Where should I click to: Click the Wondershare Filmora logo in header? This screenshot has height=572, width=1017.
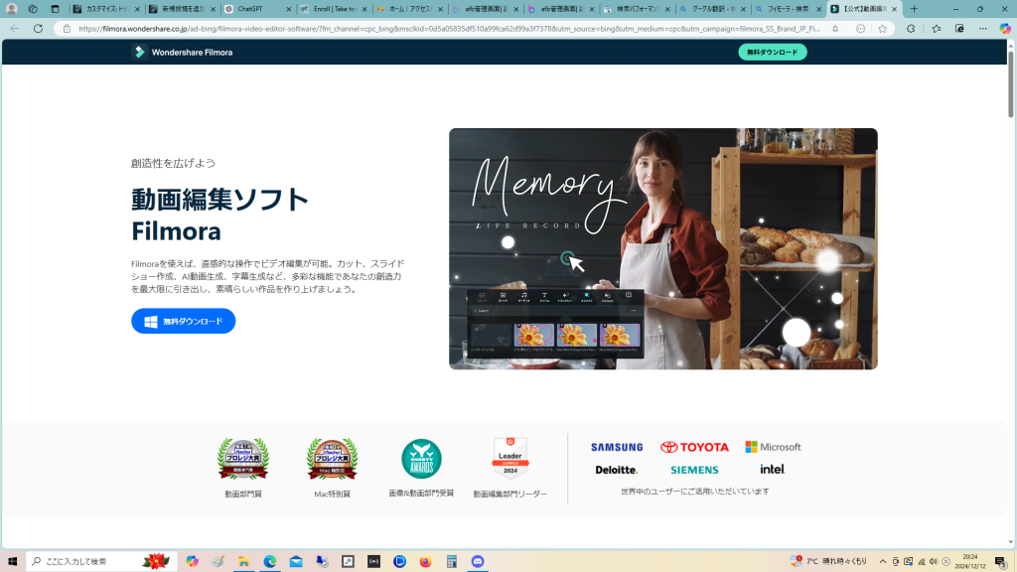183,52
